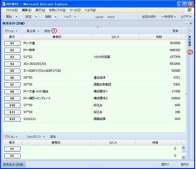Click 追加 in upper search table toolbar
196x169 pixels.
click(x=47, y=31)
